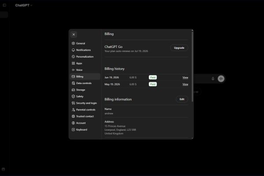The height and width of the screenshot is (176, 264).
Task: Expand the ChatGPT model dropdown
Action: 24,5
